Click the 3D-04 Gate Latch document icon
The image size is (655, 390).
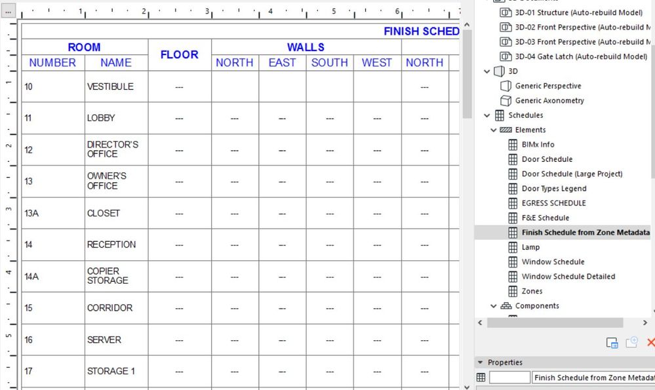pos(506,56)
